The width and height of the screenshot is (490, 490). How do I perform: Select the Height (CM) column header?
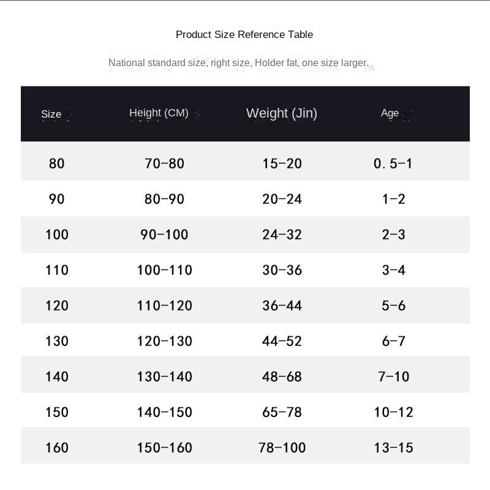tap(159, 113)
